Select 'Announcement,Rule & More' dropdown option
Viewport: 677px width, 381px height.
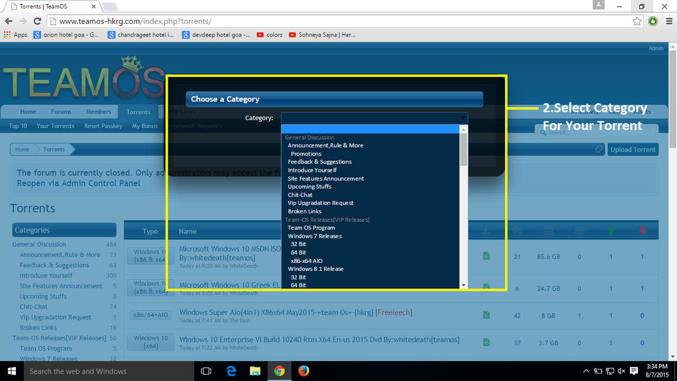325,146
